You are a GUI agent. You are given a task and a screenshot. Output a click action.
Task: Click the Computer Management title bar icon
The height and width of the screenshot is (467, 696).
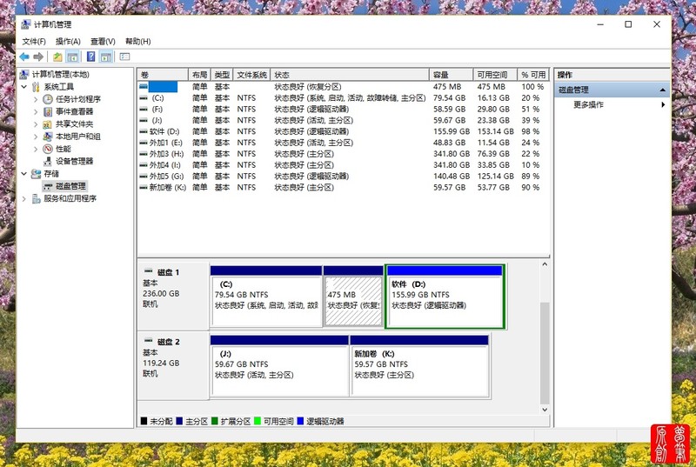click(x=26, y=24)
